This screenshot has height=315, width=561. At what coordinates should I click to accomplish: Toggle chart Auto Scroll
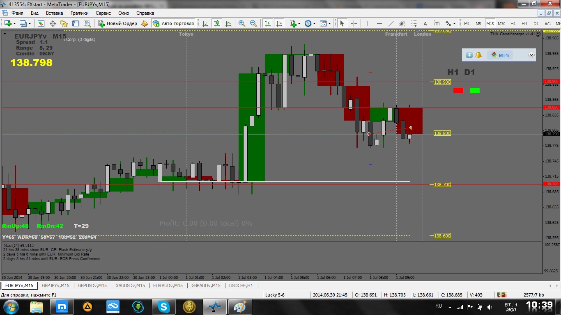pos(268,23)
